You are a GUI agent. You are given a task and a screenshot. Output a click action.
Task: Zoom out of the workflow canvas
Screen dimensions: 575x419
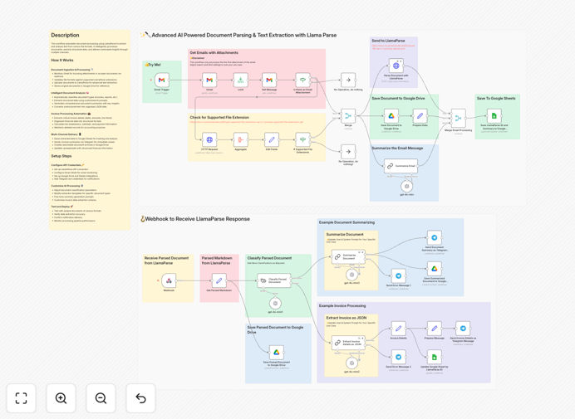(x=101, y=398)
